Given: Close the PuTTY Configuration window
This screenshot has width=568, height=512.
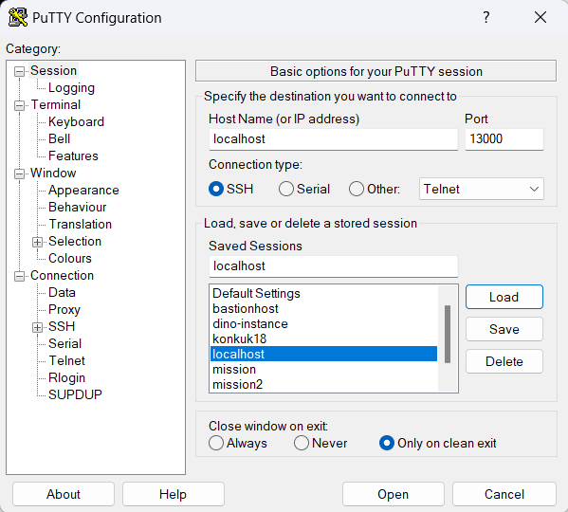Looking at the screenshot, I should coord(541,17).
